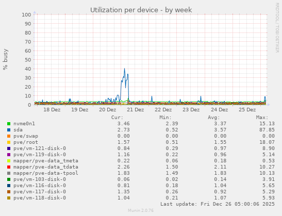Click the Munin 2.0.76 version text
The height and width of the screenshot is (216, 282).
tap(141, 210)
